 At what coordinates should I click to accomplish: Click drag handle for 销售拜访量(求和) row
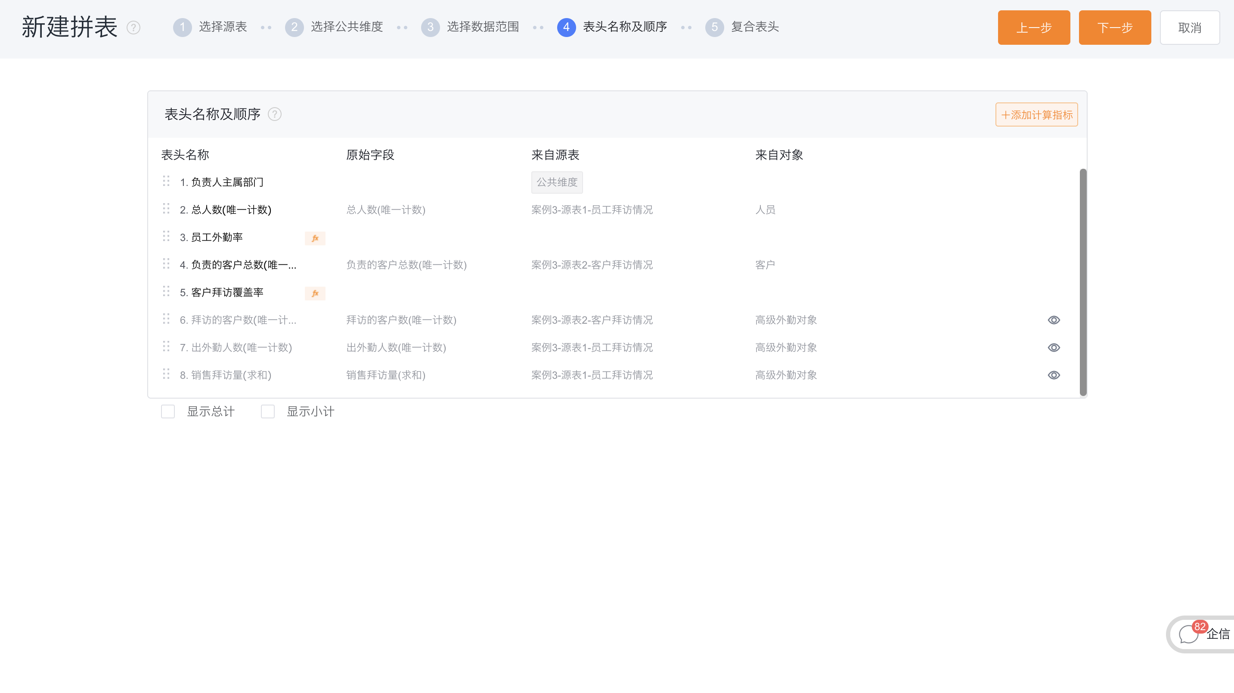tap(166, 374)
